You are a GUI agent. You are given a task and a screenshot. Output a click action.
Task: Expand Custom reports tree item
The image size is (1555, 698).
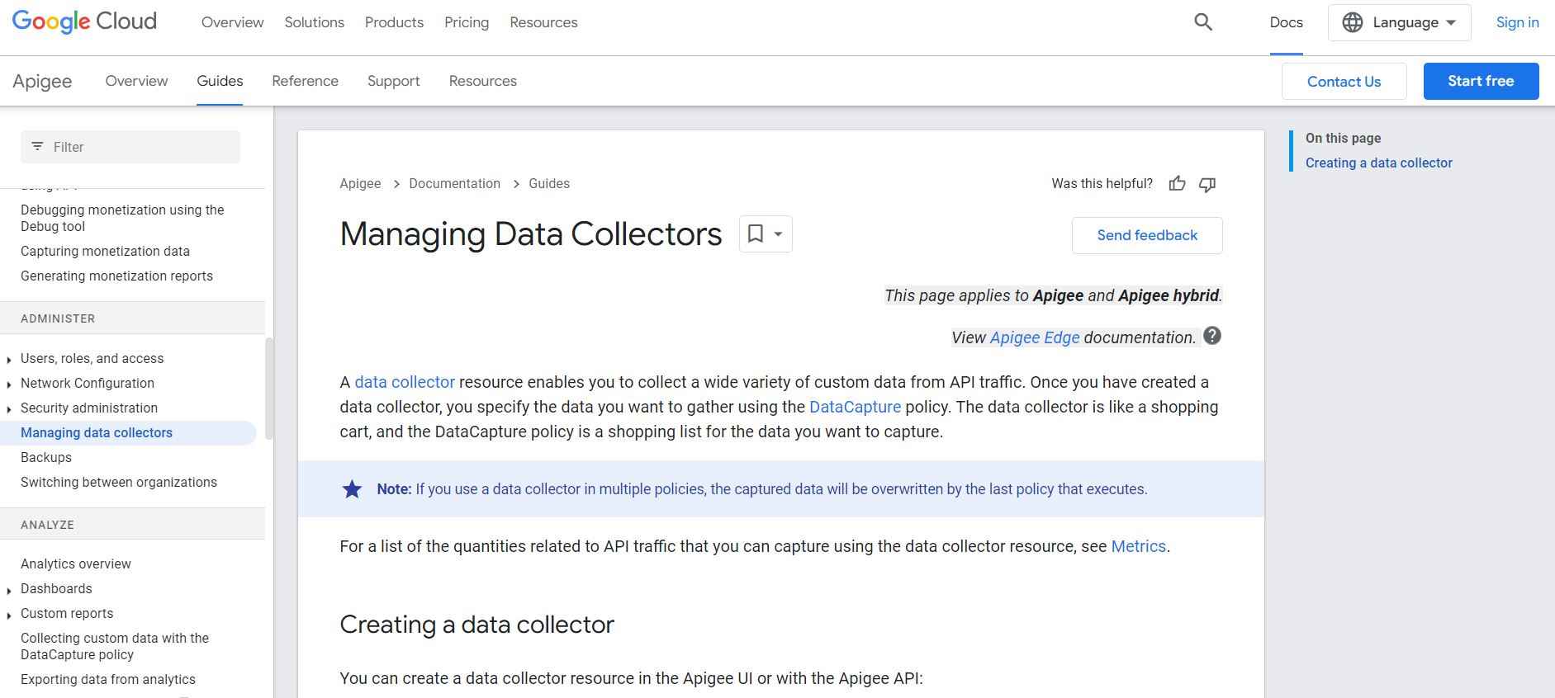click(9, 615)
